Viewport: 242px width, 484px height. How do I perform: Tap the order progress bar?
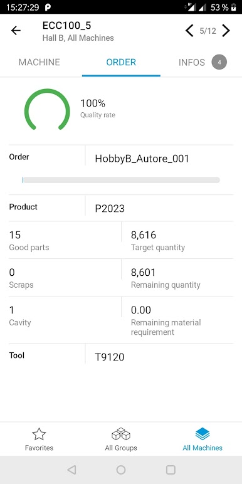(x=121, y=180)
